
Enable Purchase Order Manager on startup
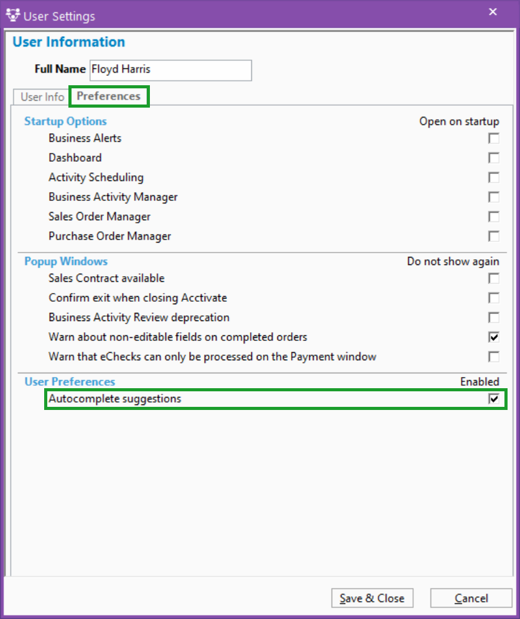coord(493,236)
